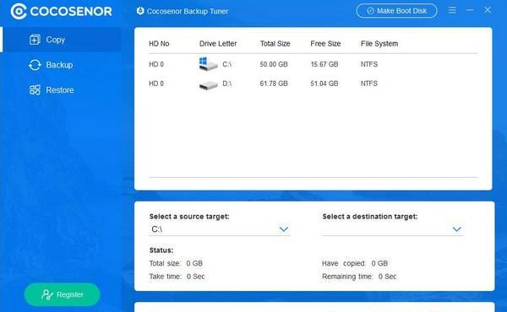The height and width of the screenshot is (312, 507).
Task: Click the Backup Tuner title icon
Action: [140, 11]
